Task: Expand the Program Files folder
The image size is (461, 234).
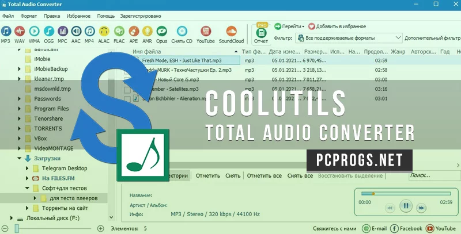Action: [x=19, y=109]
